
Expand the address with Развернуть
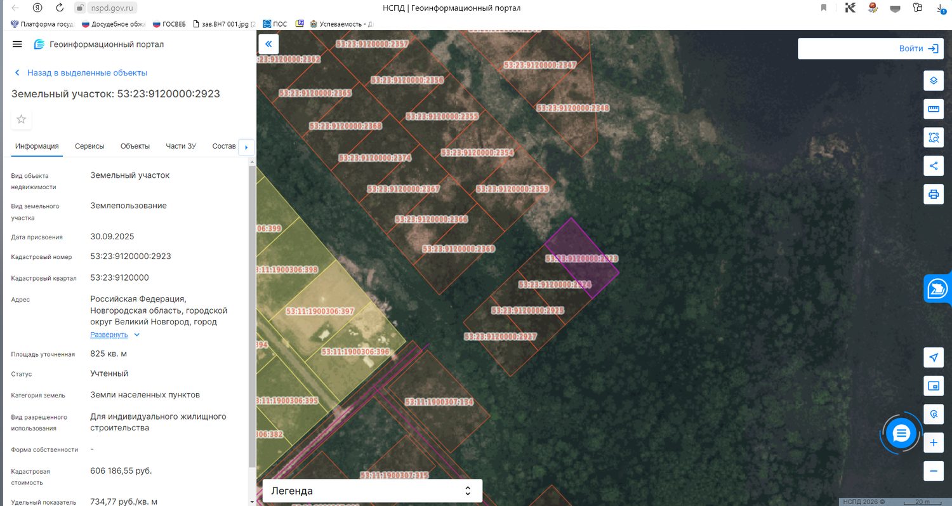click(x=114, y=335)
